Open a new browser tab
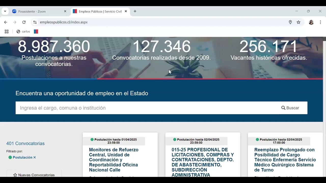 tap(135, 11)
